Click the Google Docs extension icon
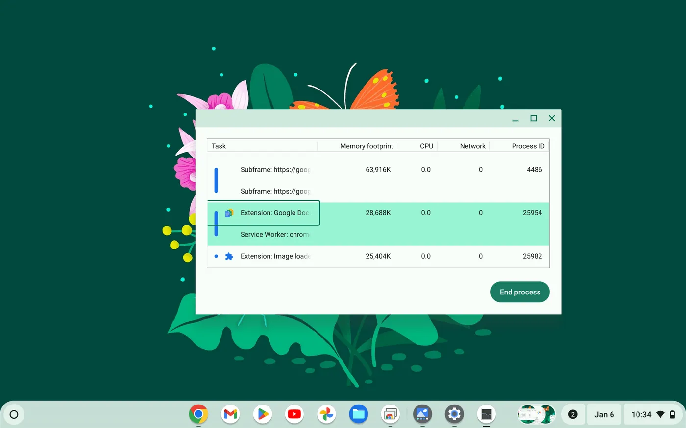 pyautogui.click(x=229, y=213)
